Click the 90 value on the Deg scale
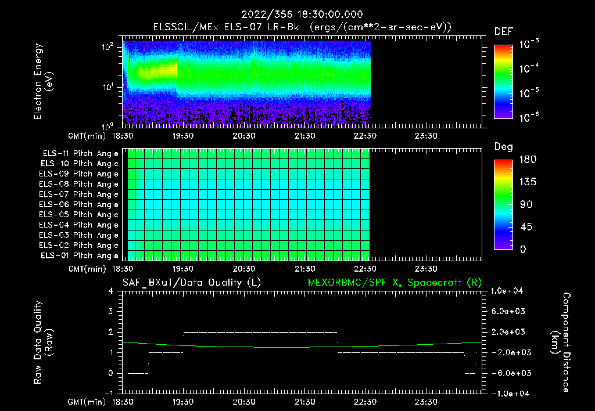The height and width of the screenshot is (411, 595). [x=526, y=205]
